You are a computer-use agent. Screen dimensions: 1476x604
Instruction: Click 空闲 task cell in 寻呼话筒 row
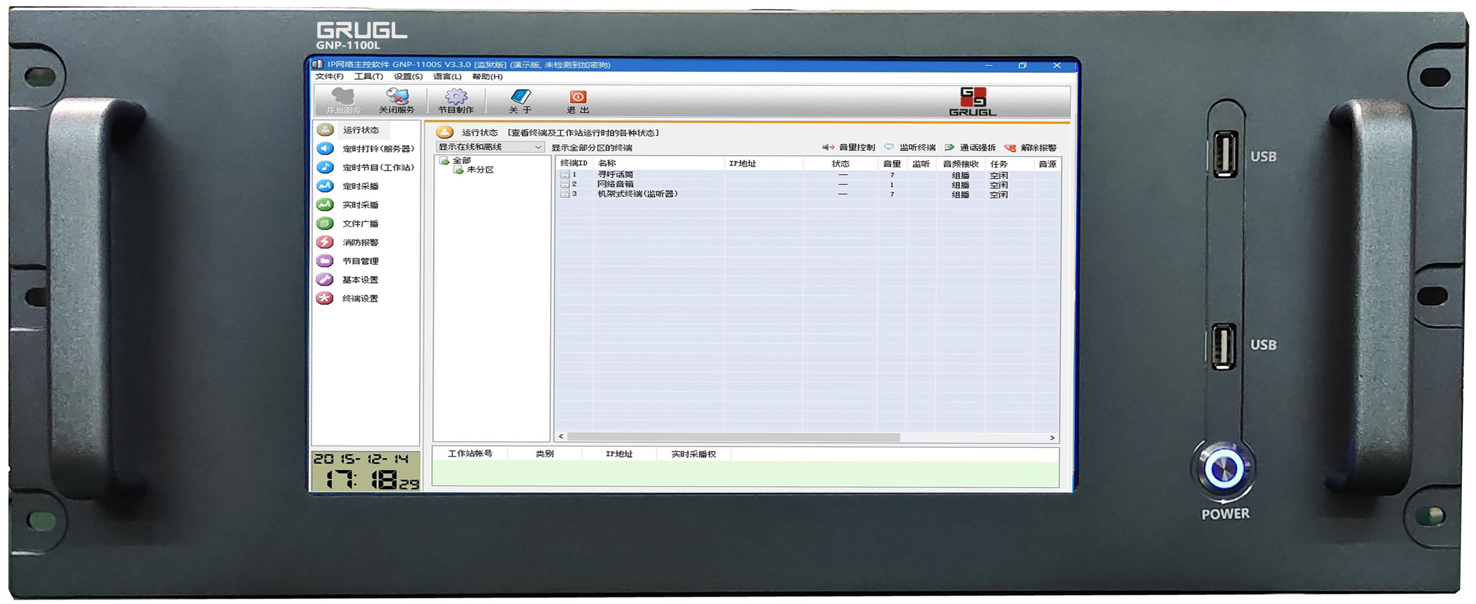coord(999,175)
